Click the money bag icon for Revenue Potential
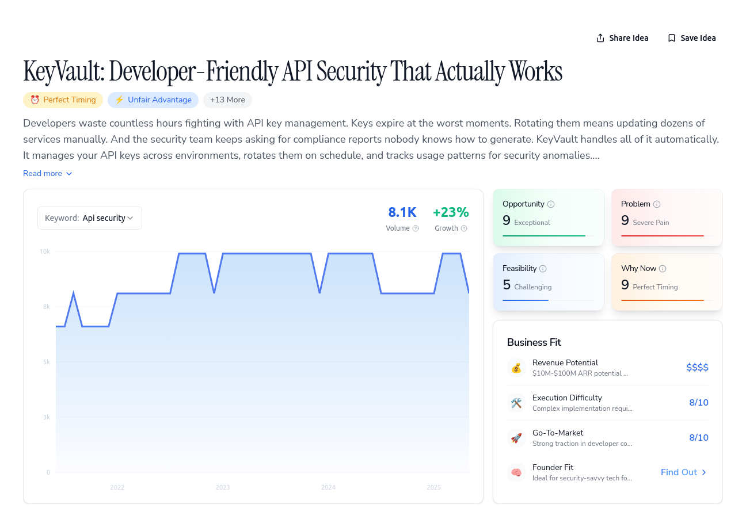 click(516, 368)
